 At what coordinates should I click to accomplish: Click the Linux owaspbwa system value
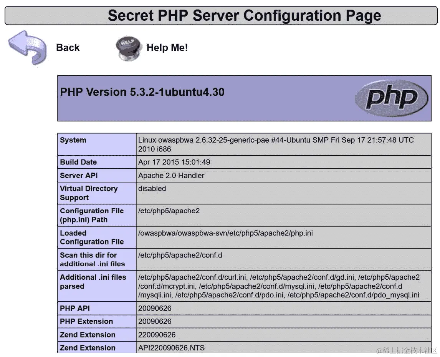pos(276,144)
